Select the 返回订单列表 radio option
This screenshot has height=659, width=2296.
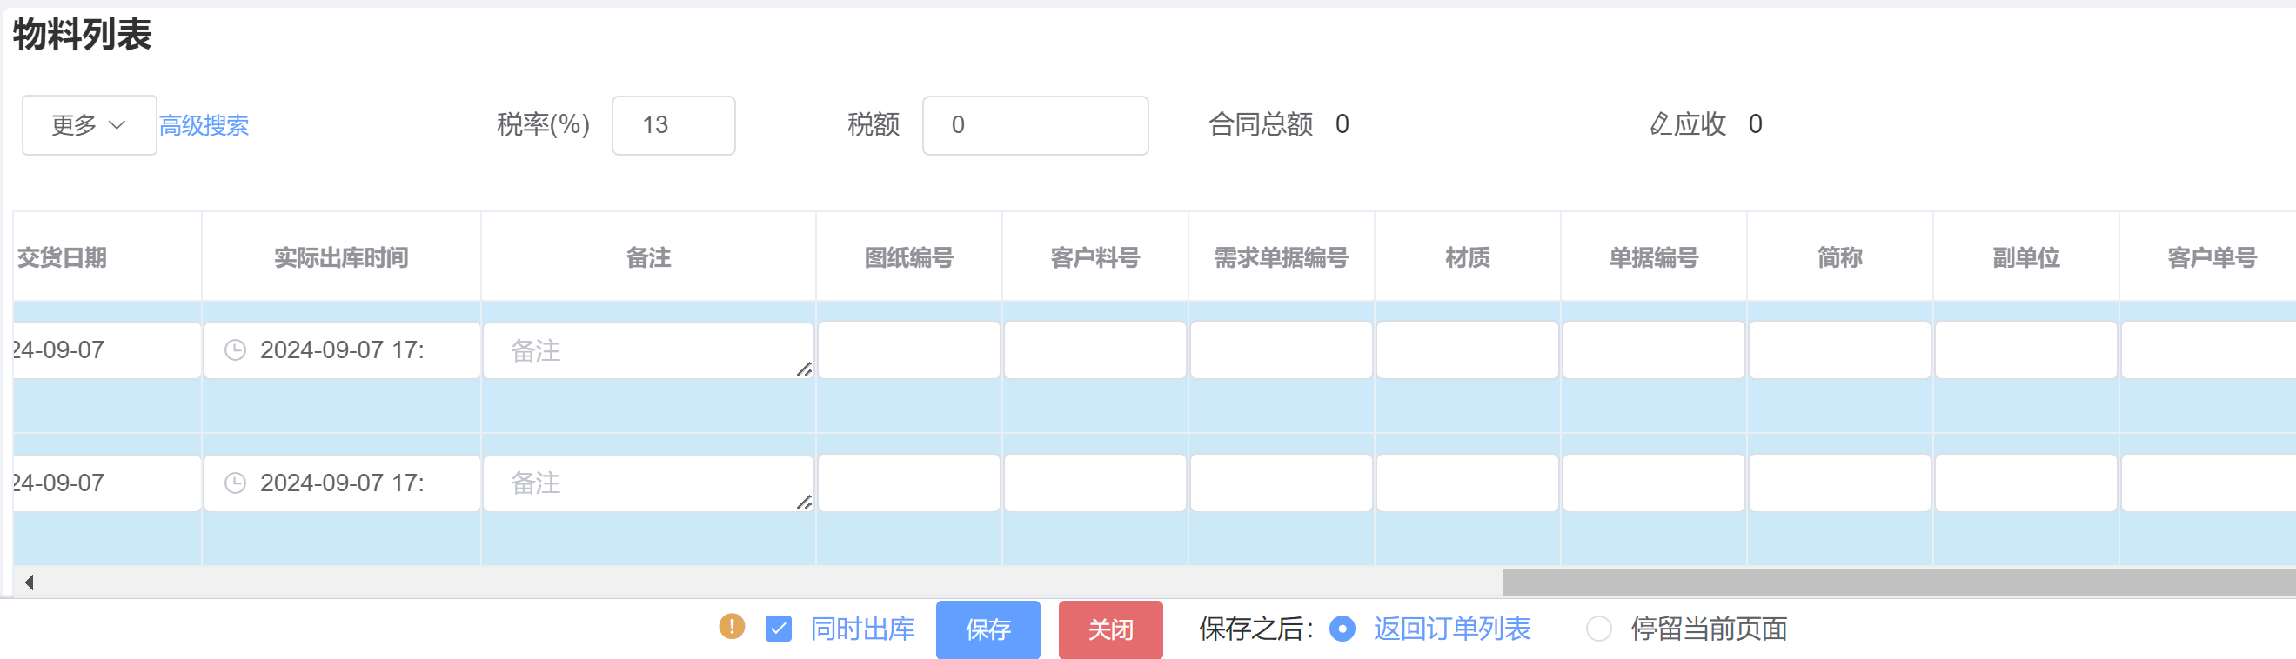[x=1342, y=629]
